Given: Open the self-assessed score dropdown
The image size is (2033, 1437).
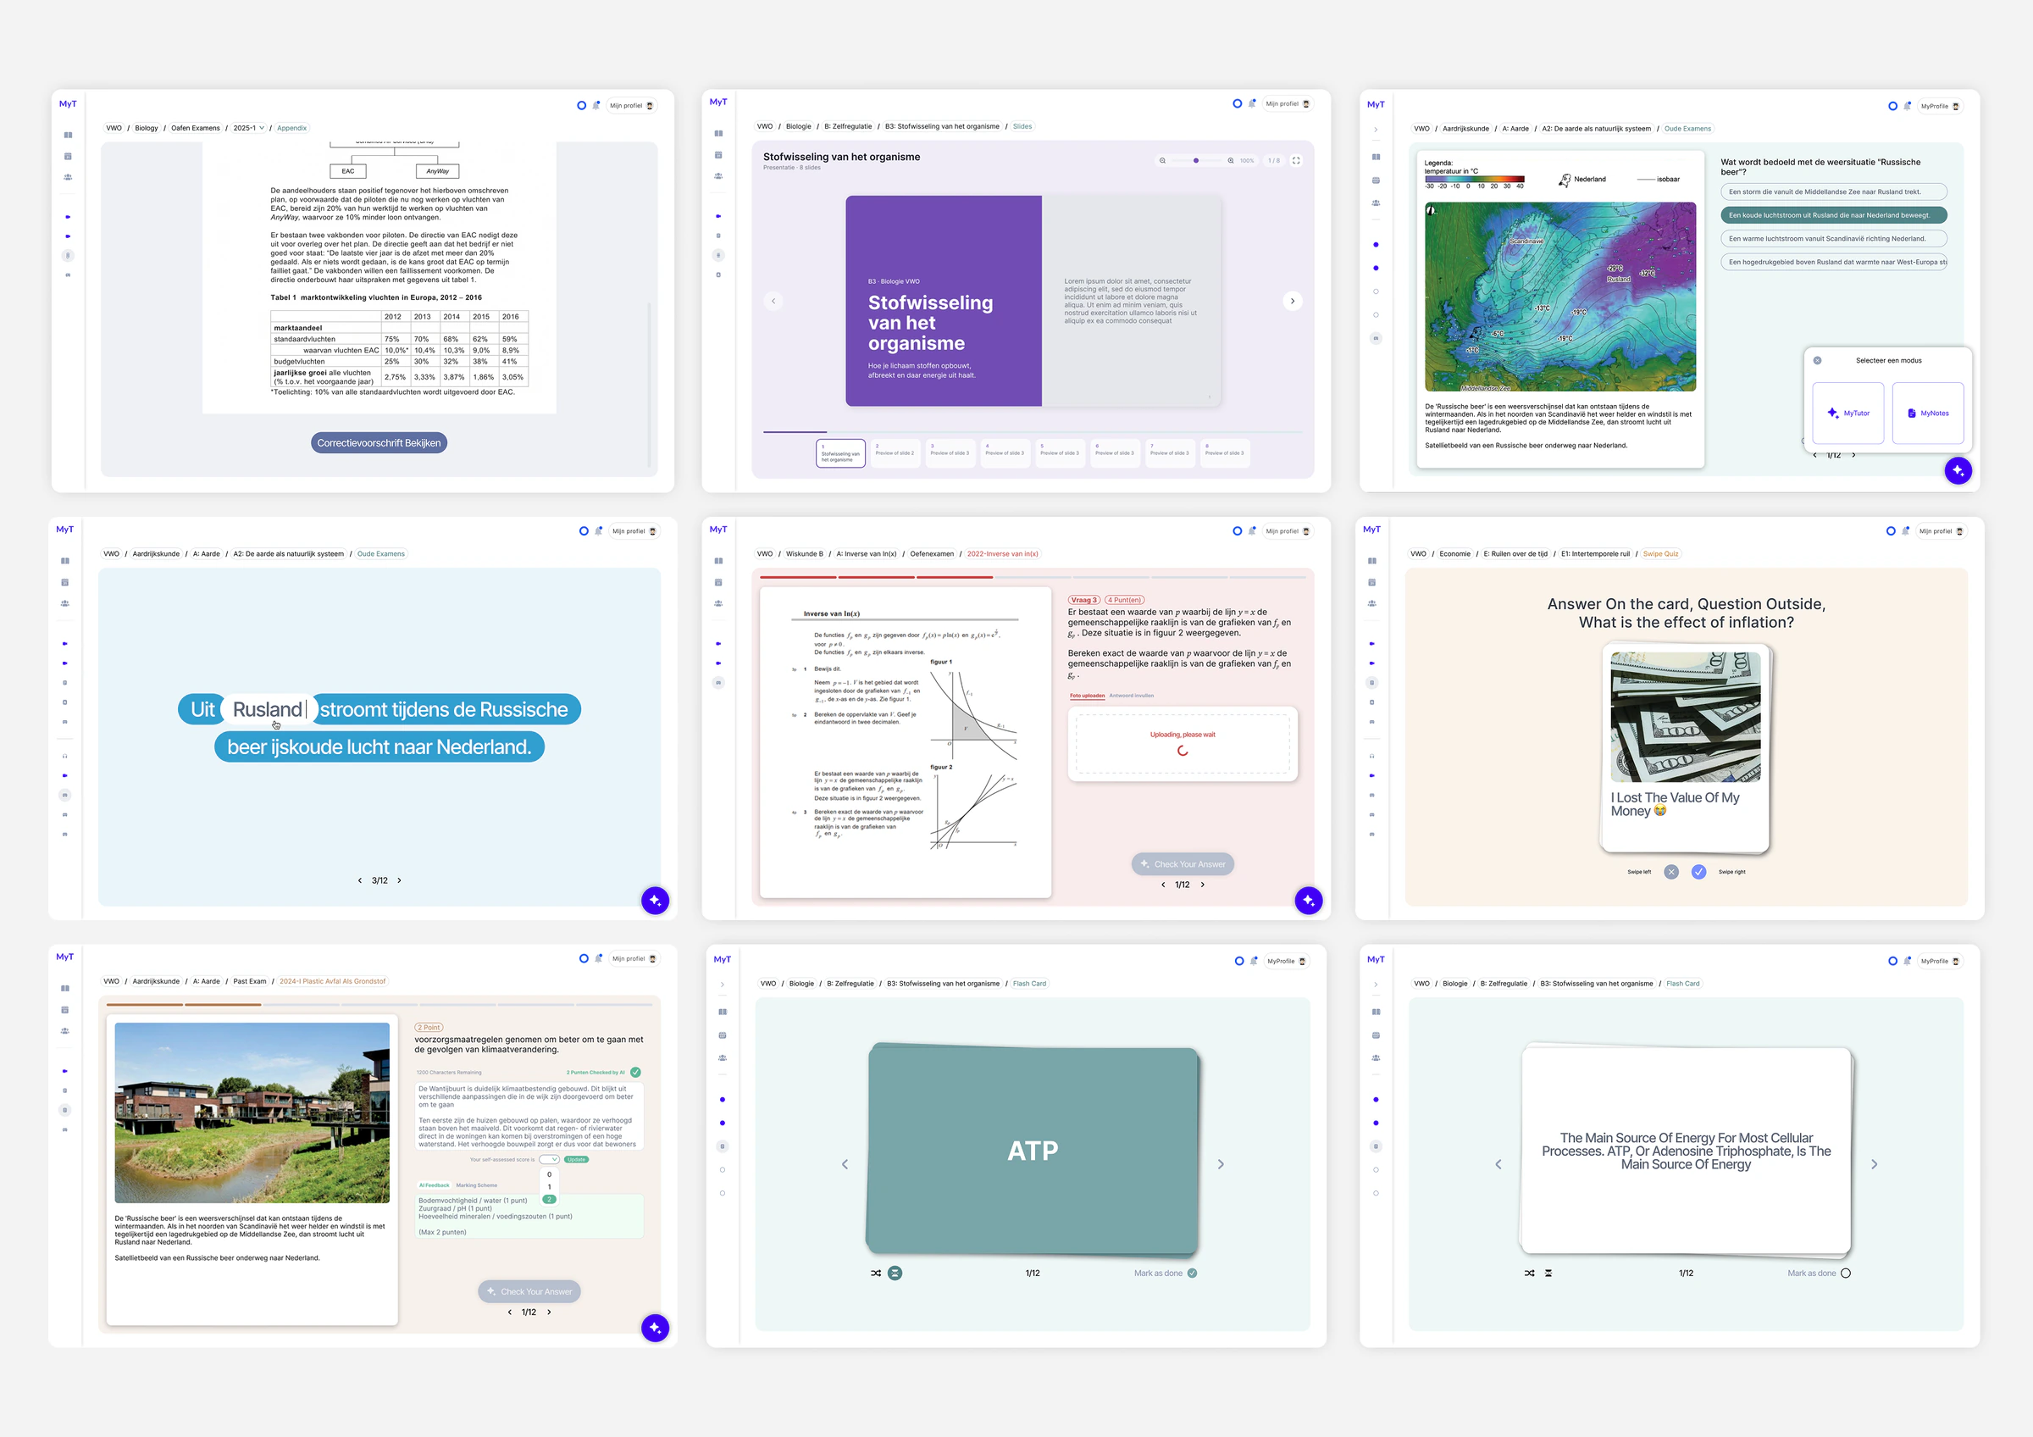Looking at the screenshot, I should coord(549,1159).
